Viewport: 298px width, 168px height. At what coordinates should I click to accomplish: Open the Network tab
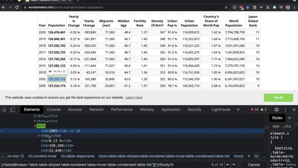[96, 110]
